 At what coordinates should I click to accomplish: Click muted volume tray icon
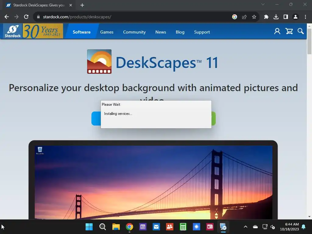pos(273,227)
